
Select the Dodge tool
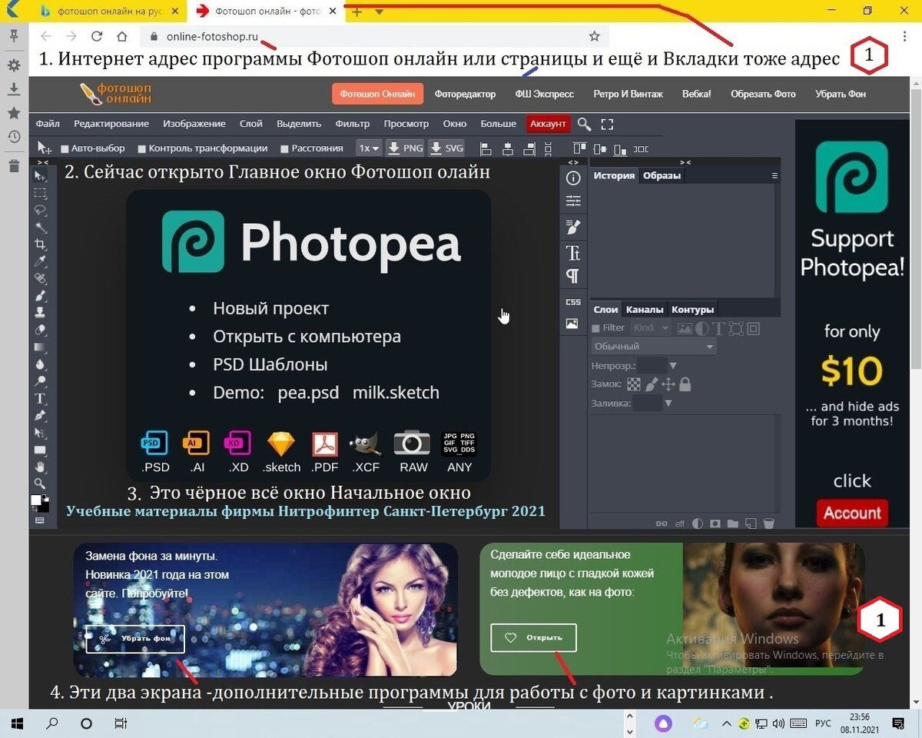tap(41, 381)
